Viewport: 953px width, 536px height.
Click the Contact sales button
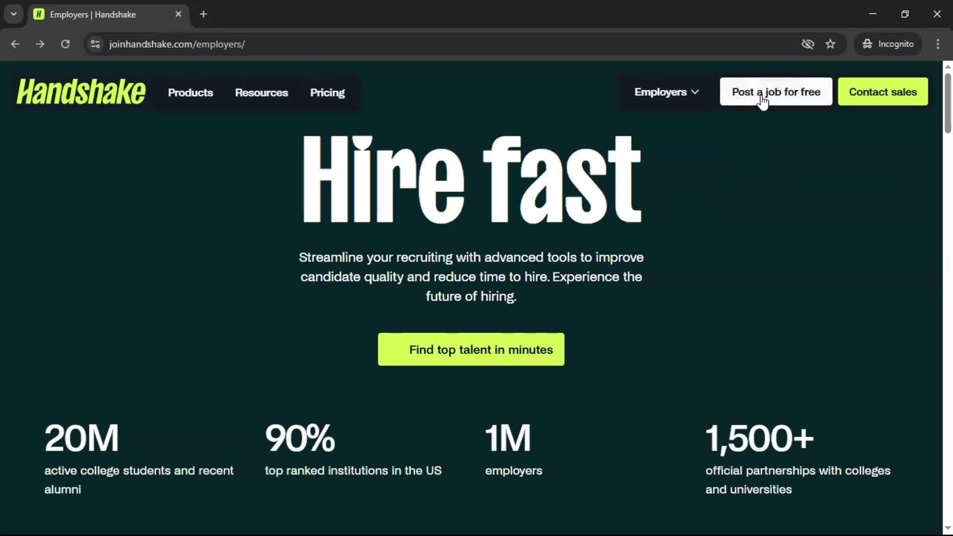click(883, 92)
